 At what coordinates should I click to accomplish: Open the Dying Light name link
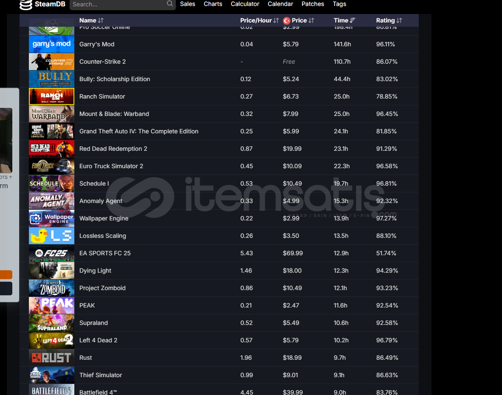[x=95, y=271]
